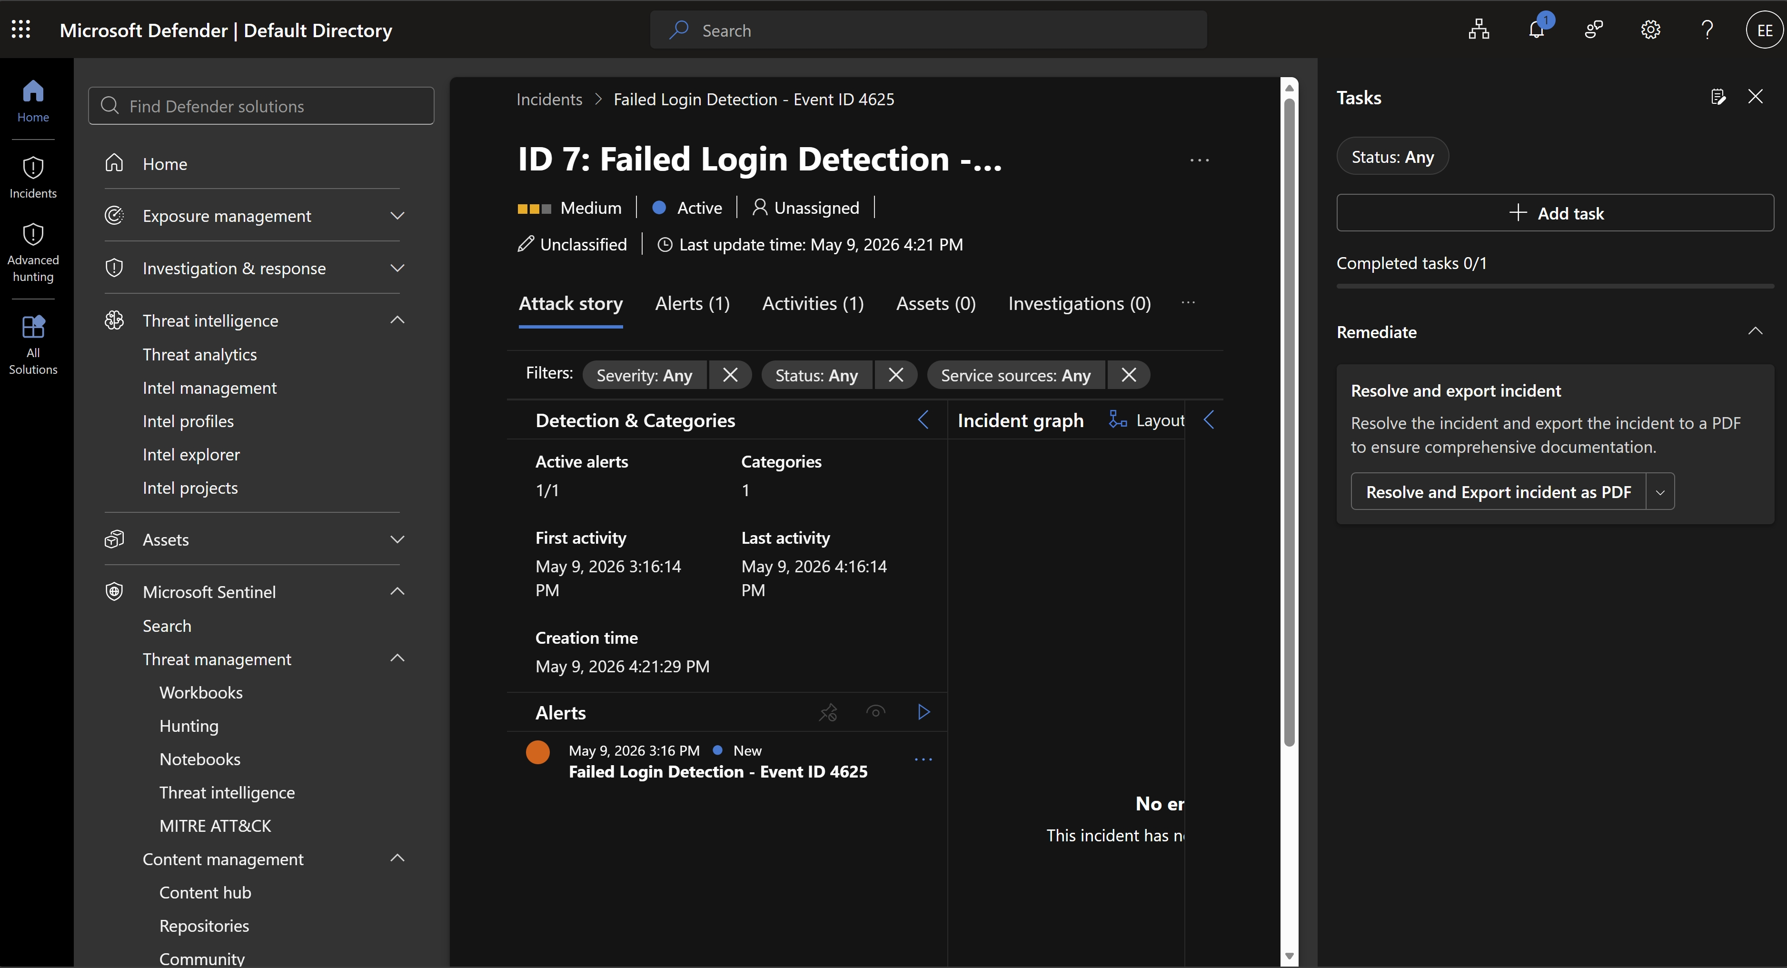Close the Tasks panel
Image resolution: width=1787 pixels, height=968 pixels.
(x=1755, y=97)
